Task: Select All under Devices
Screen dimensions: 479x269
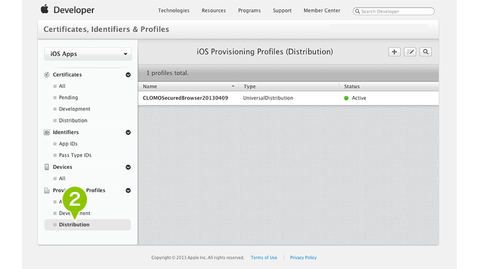Action: (62, 179)
